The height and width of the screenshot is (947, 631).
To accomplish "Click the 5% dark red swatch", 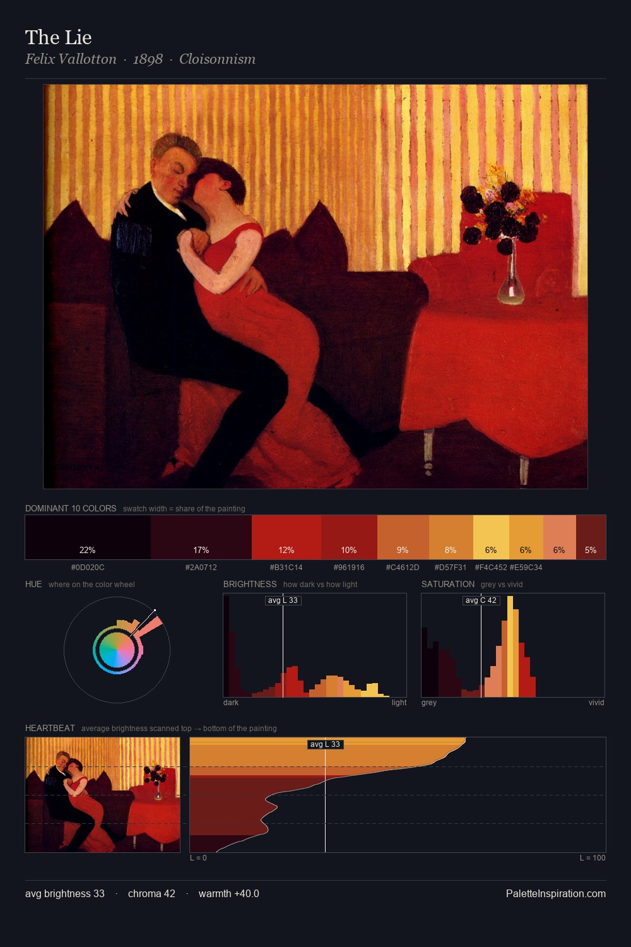I will [591, 537].
